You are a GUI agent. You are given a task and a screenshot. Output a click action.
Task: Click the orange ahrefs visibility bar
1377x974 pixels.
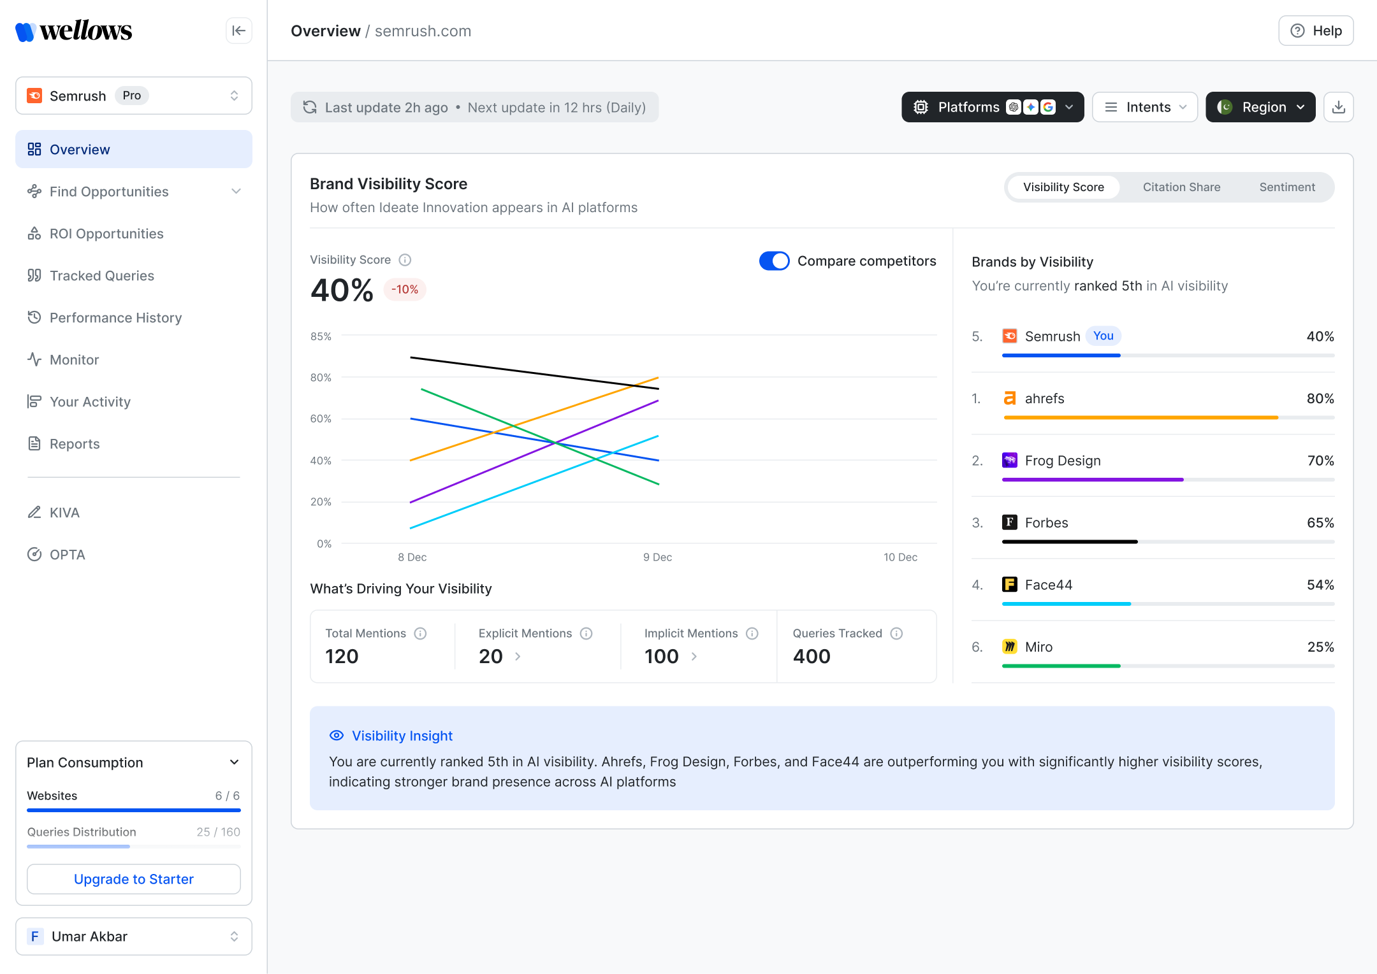pos(1141,417)
